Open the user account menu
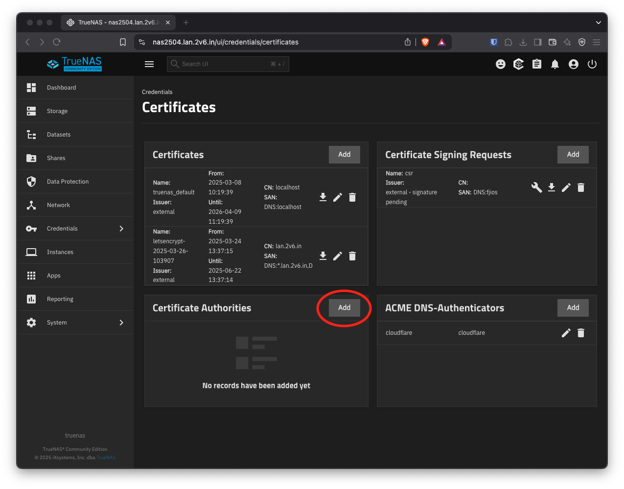The width and height of the screenshot is (624, 489). 574,64
